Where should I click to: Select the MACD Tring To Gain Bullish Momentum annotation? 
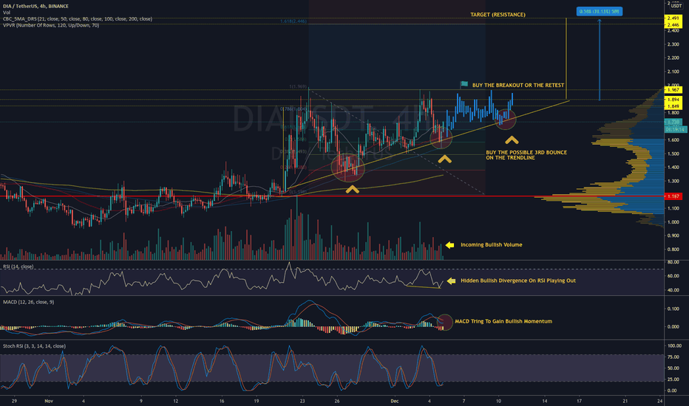tap(503, 321)
